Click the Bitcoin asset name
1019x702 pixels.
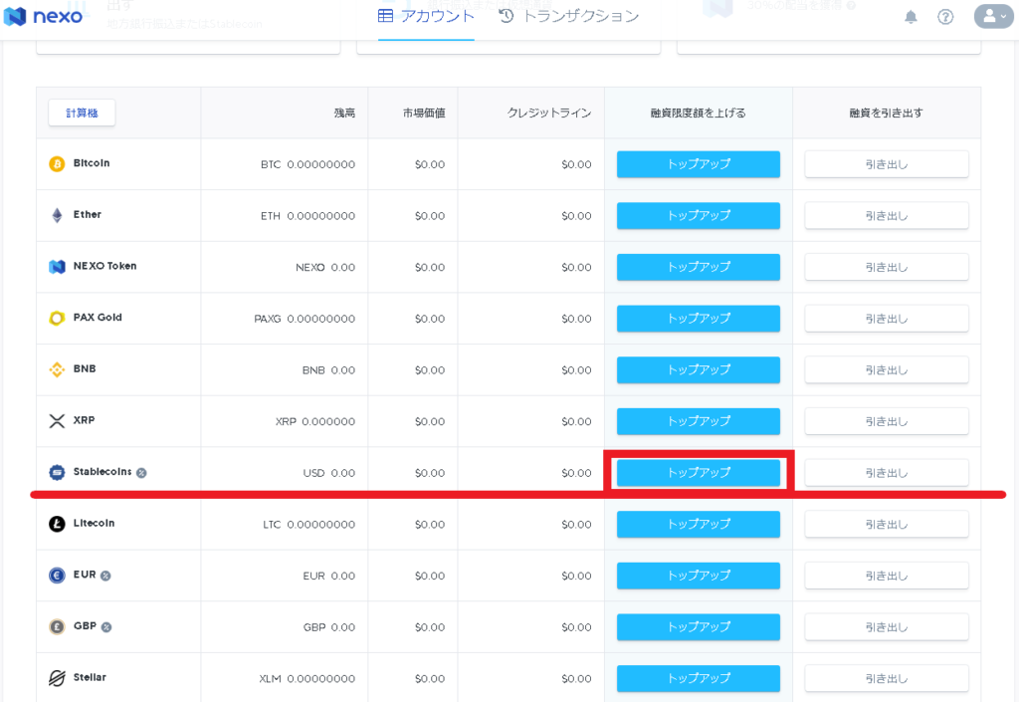92,163
